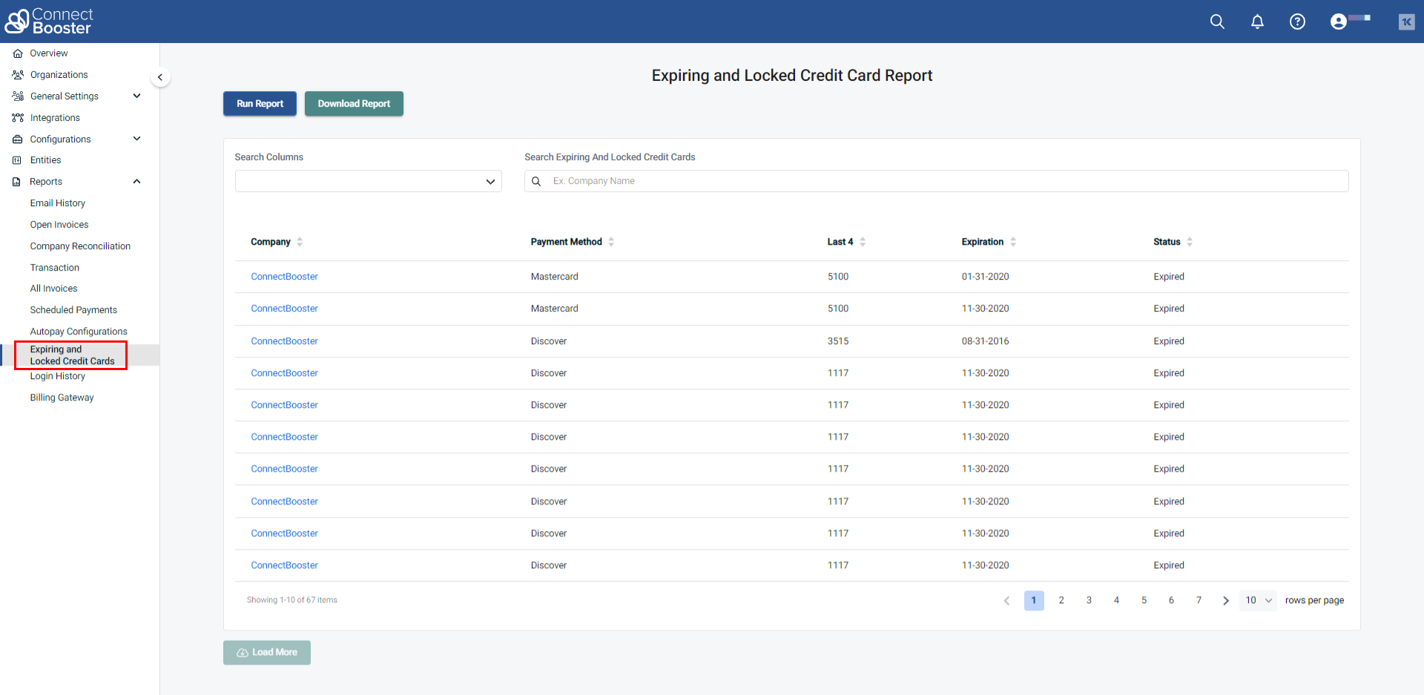Click the Organizations people icon
The height and width of the screenshot is (695, 1424).
point(18,75)
